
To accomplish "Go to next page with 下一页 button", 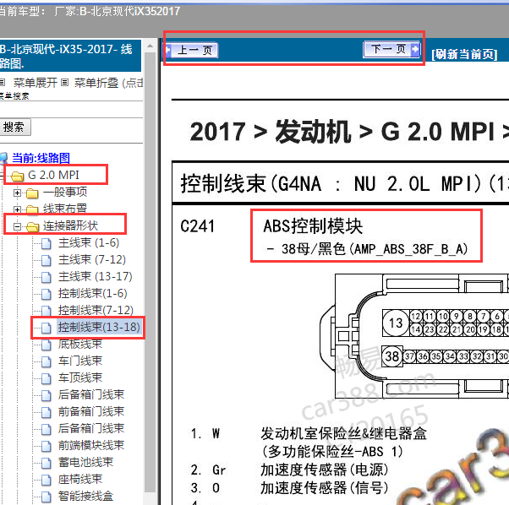I will pos(391,50).
